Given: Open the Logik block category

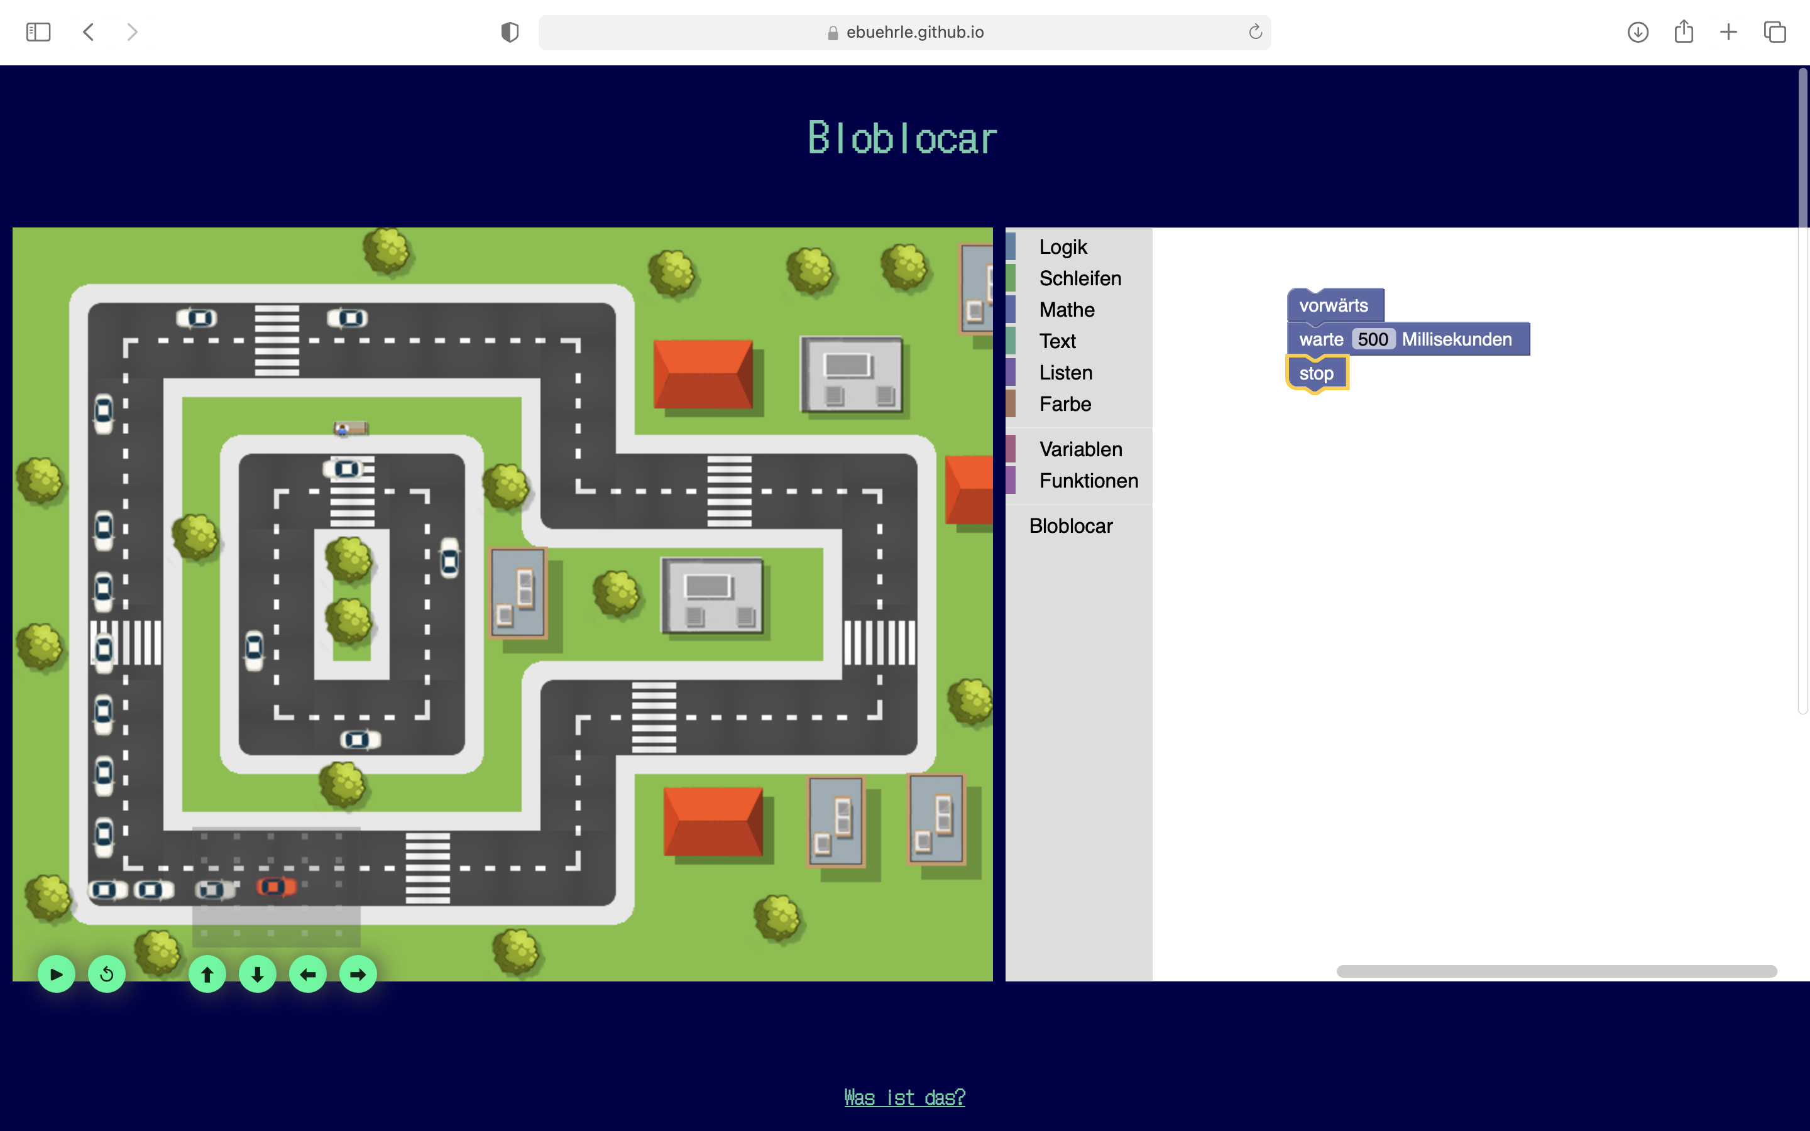Looking at the screenshot, I should tap(1062, 247).
